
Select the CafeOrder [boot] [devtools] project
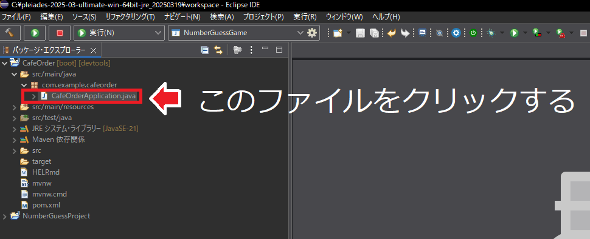[x=66, y=62]
